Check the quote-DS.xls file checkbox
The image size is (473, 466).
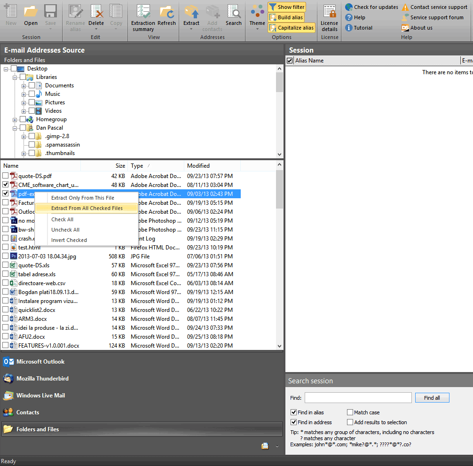[6, 264]
